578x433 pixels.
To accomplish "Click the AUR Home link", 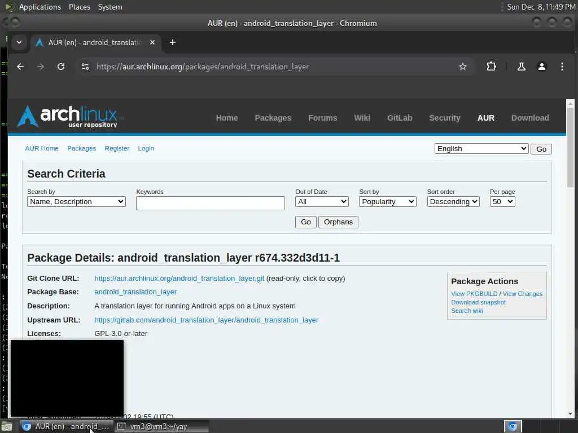I will pyautogui.click(x=42, y=148).
